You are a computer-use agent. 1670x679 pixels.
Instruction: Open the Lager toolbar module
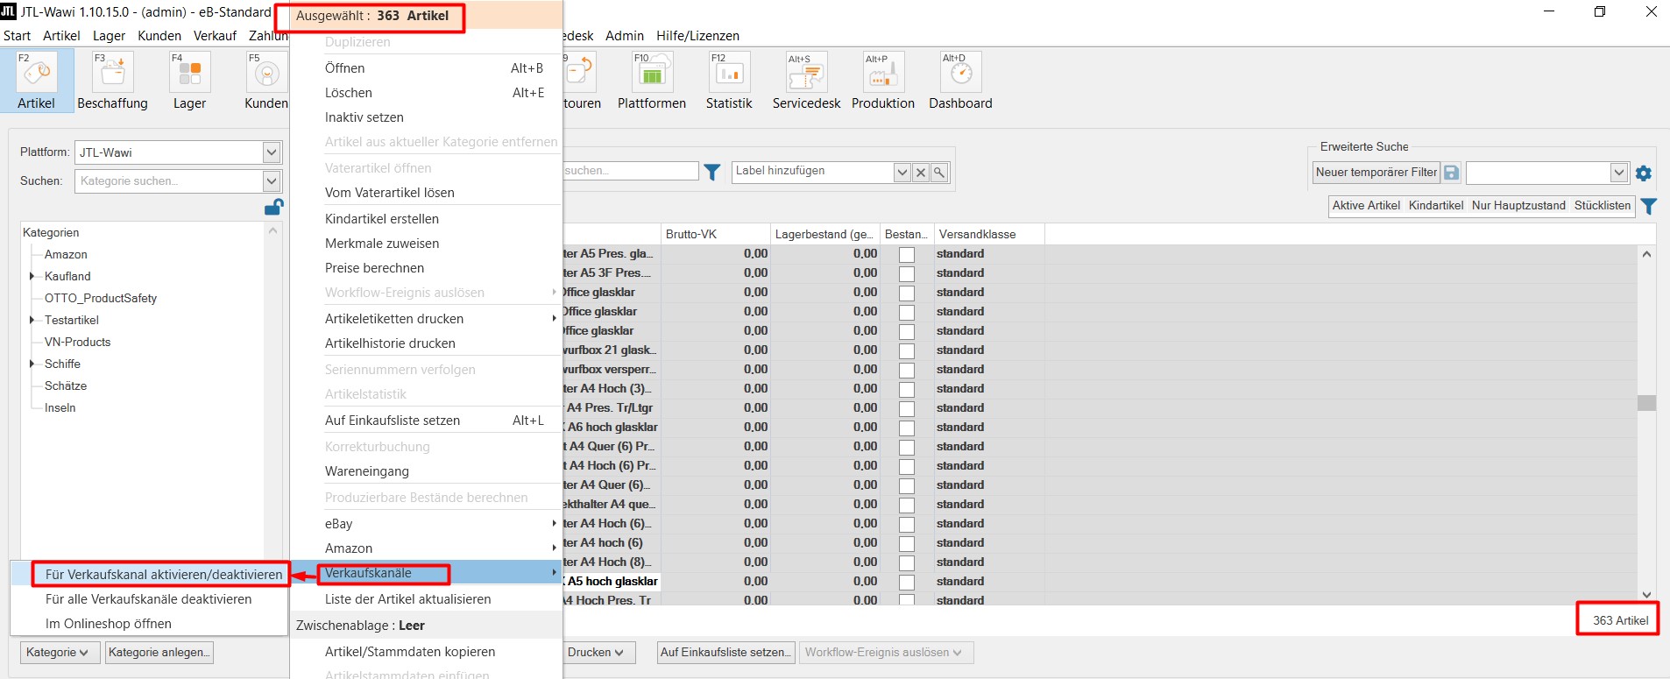point(189,81)
